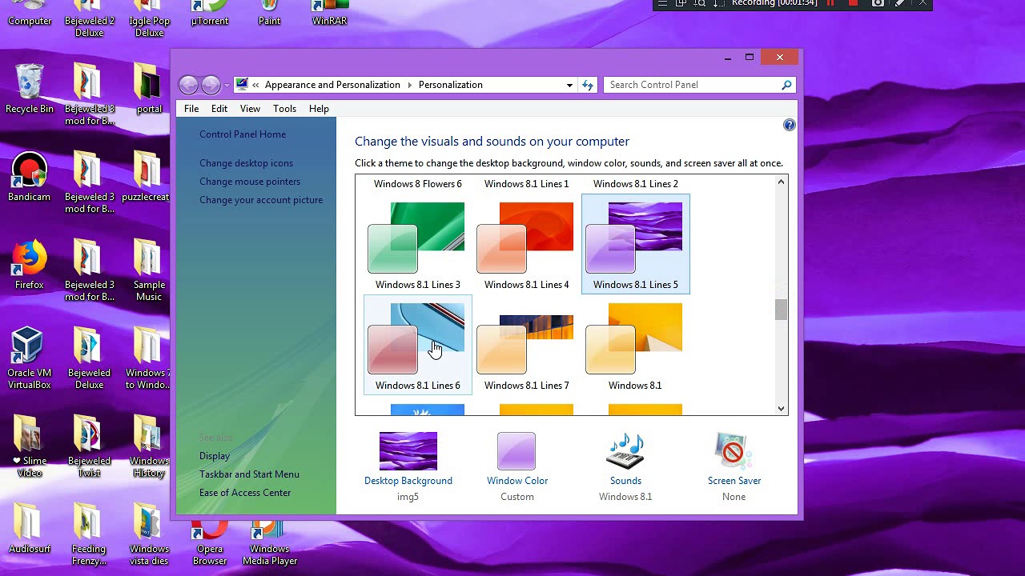Image resolution: width=1025 pixels, height=576 pixels.
Task: Pause the Bandicam recording
Action: 830,3
